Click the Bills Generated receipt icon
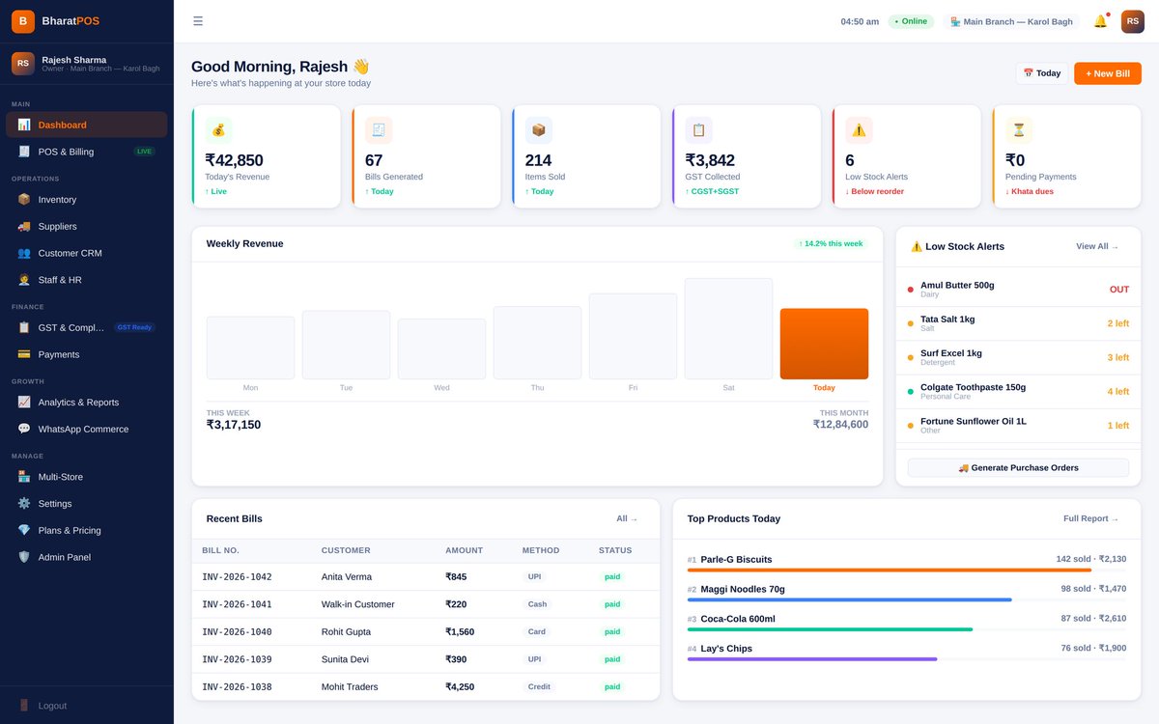Viewport: 1159px width, 724px height. tap(379, 130)
